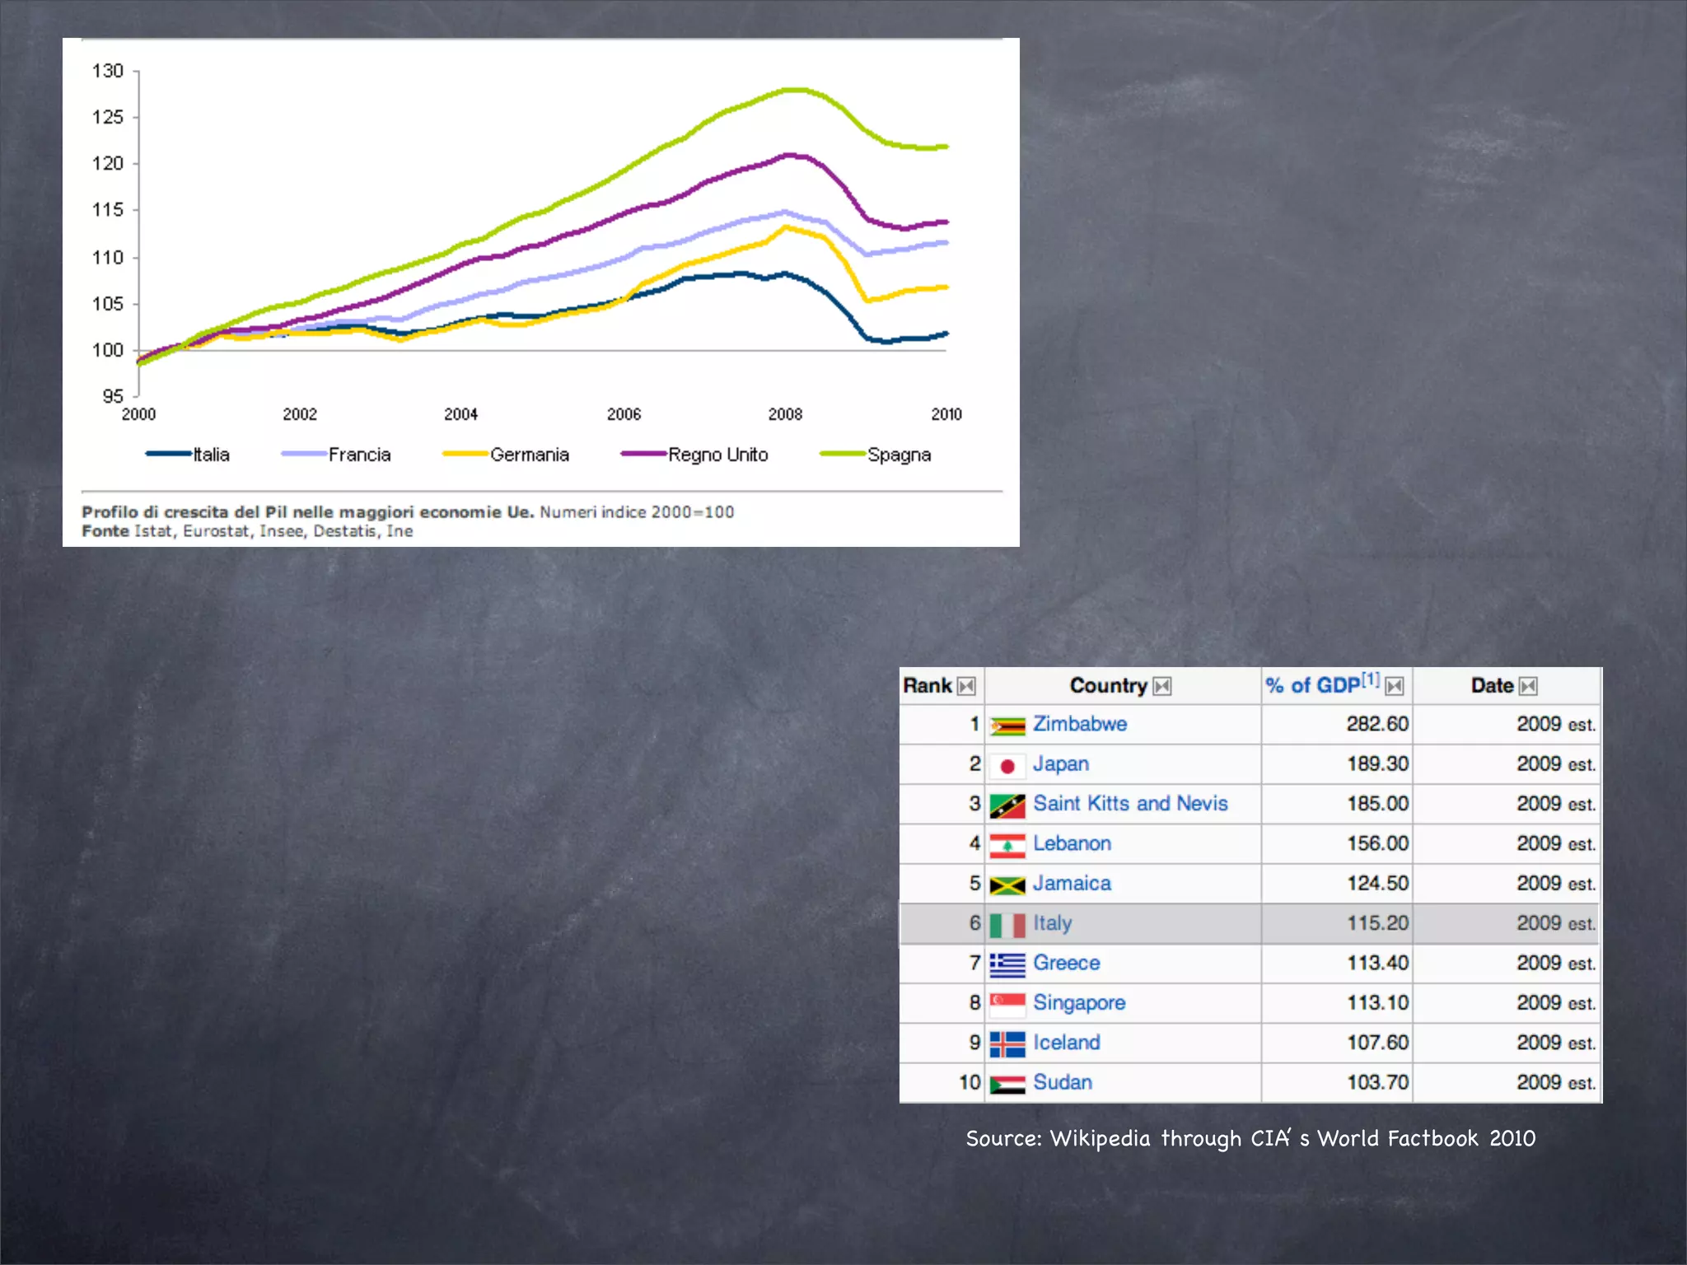Viewport: 1687px width, 1265px height.
Task: Click the Iceland flag icon
Action: [x=1007, y=1044]
